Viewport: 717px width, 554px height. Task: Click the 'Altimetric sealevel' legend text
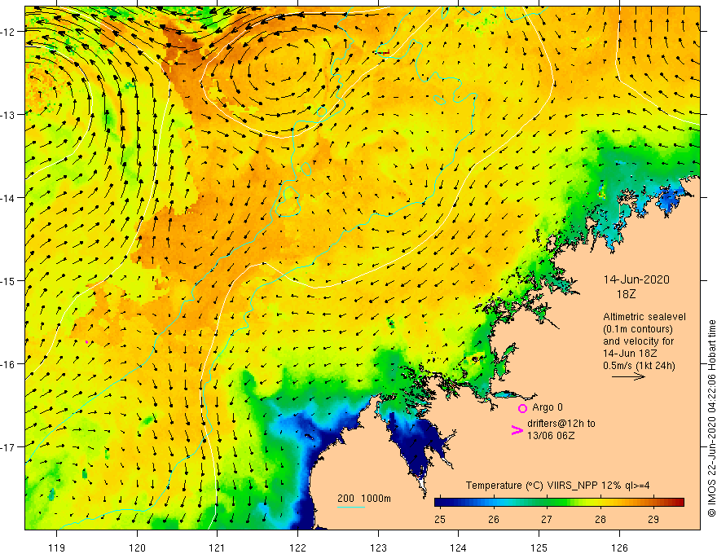(644, 317)
